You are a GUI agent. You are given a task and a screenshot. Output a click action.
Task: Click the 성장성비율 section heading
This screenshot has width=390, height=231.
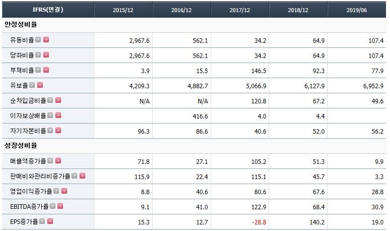point(21,146)
